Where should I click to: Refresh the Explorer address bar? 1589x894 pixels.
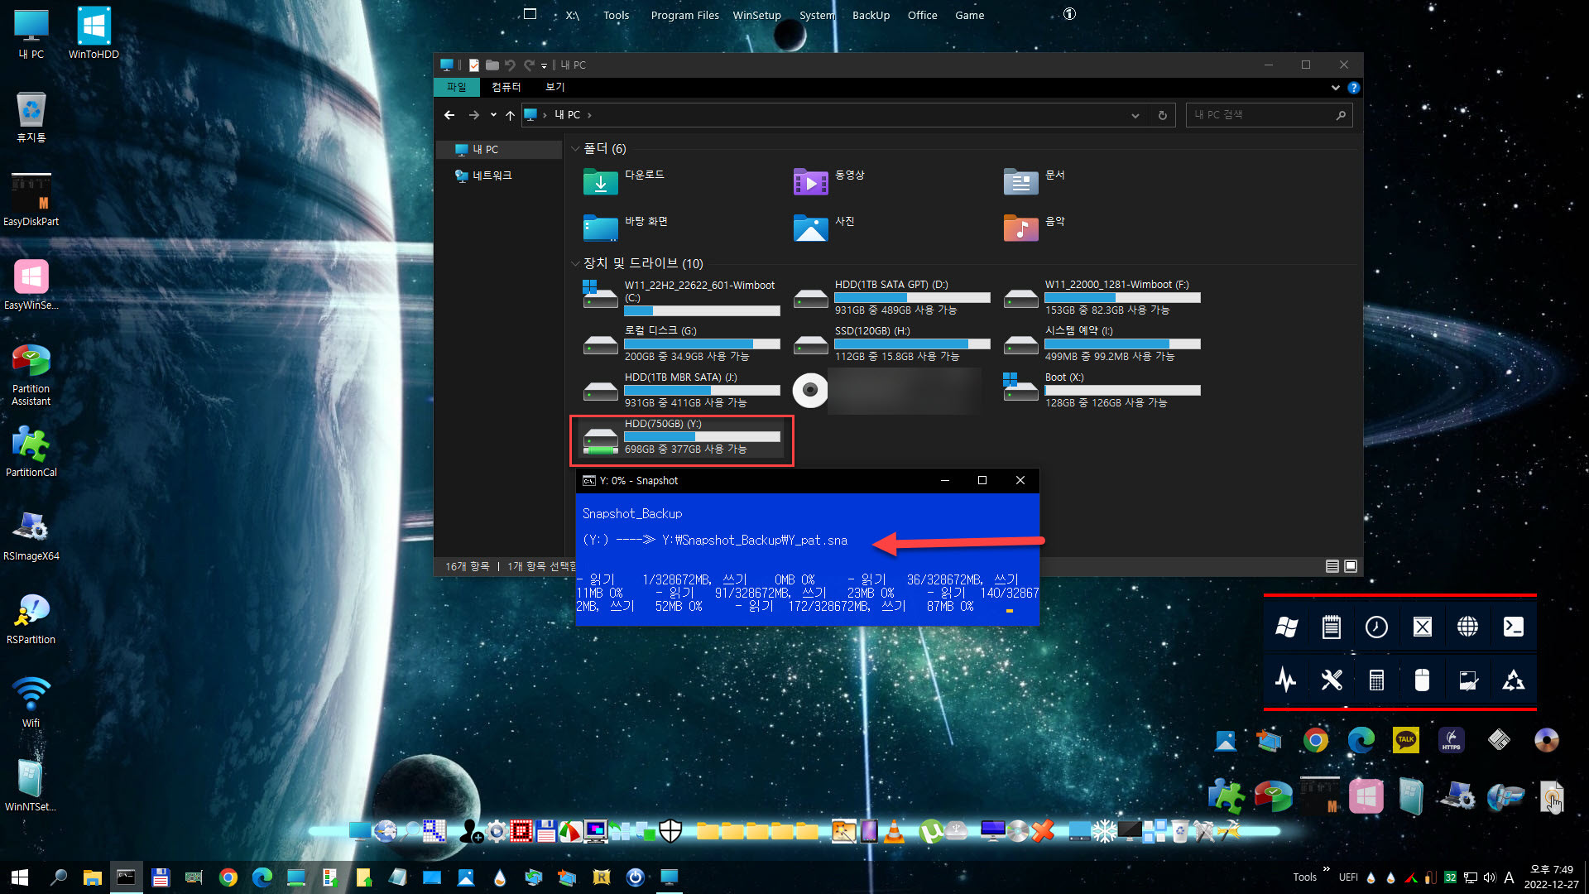[x=1162, y=115]
